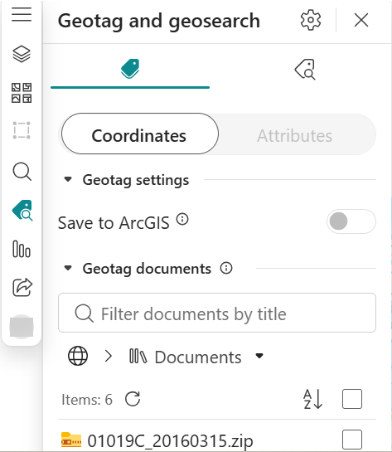This screenshot has height=452, width=392.
Task: Show info for Save to ArcGIS
Action: pos(182,220)
